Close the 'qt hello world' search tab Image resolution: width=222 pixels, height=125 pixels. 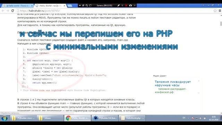[x=32, y=6]
